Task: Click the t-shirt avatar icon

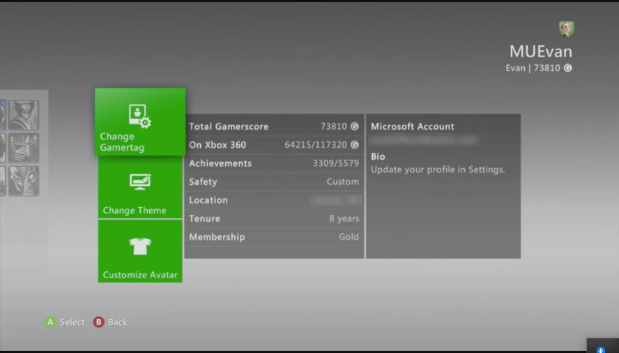Action: (140, 246)
